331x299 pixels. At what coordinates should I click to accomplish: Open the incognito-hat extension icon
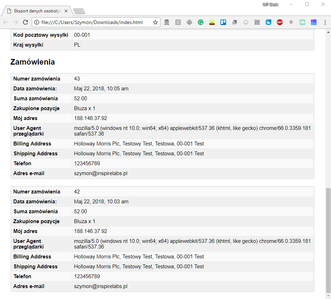coord(167,22)
